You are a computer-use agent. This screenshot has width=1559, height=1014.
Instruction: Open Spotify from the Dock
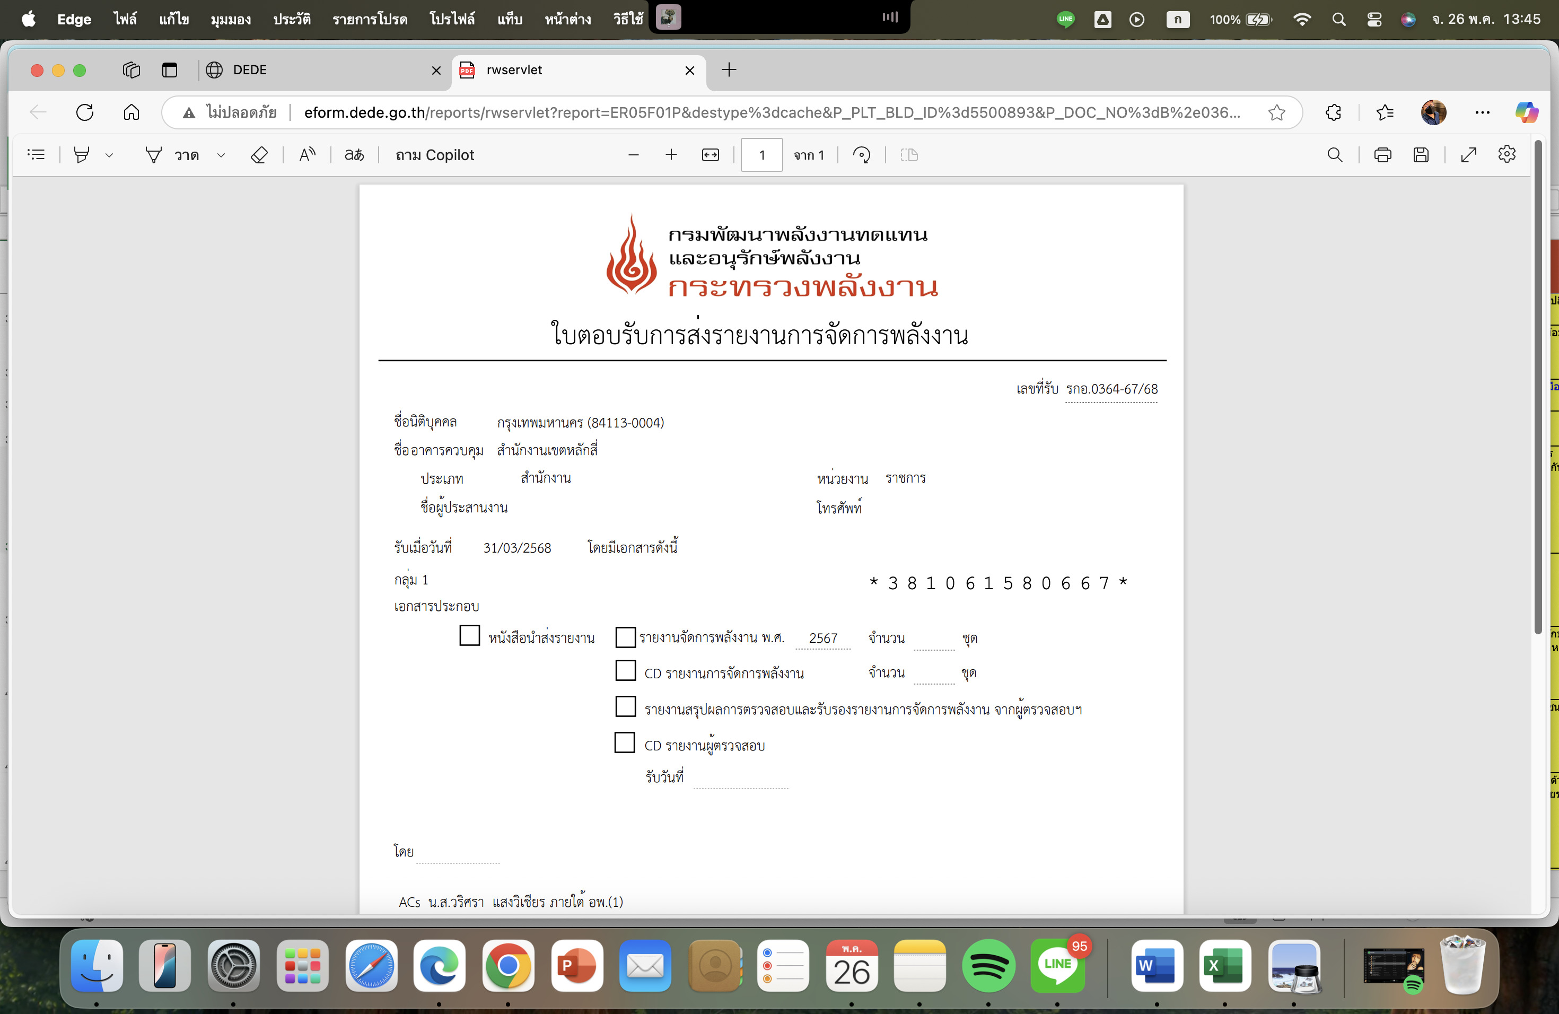pos(988,966)
